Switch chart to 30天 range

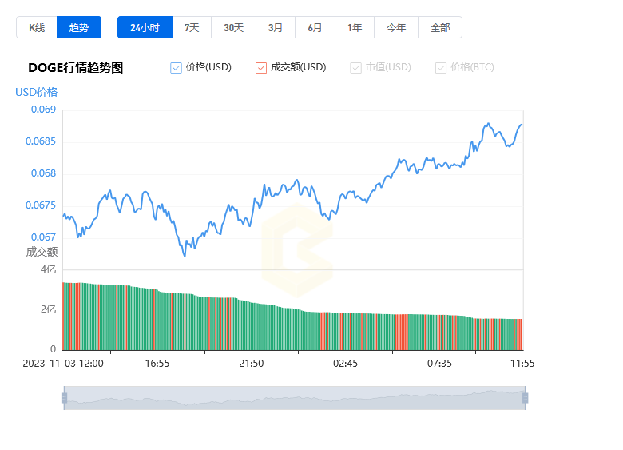(233, 27)
